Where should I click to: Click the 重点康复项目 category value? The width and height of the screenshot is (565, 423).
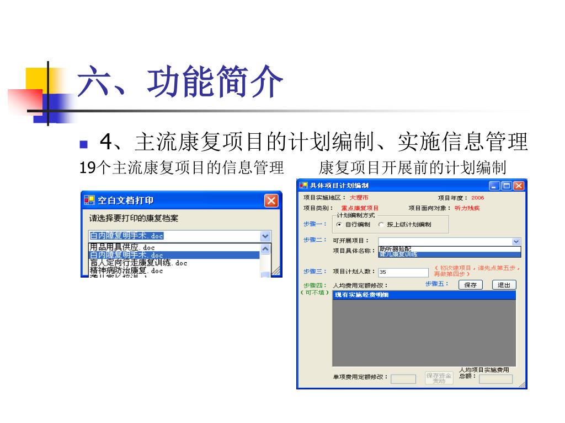click(x=360, y=208)
